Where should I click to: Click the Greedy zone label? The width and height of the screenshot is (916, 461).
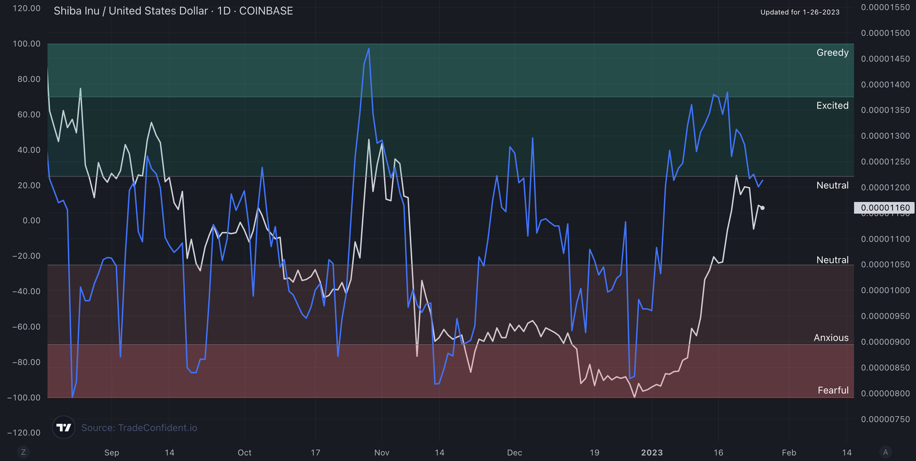point(833,53)
